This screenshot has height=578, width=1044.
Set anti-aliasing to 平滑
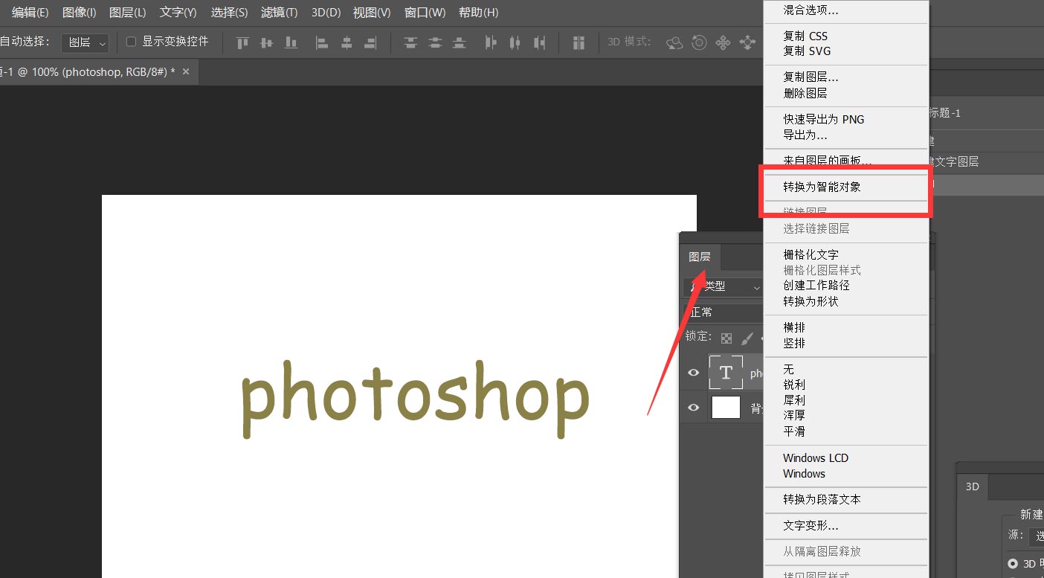846,431
